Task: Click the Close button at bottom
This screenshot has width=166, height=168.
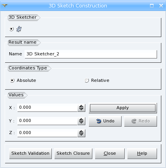Action: coord(110,154)
